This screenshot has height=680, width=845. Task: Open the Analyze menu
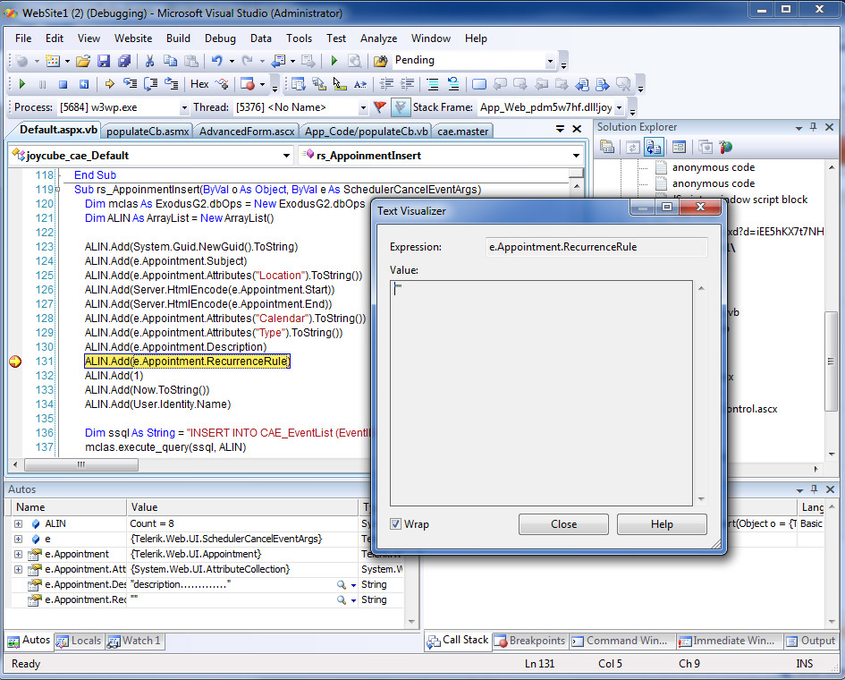(378, 38)
